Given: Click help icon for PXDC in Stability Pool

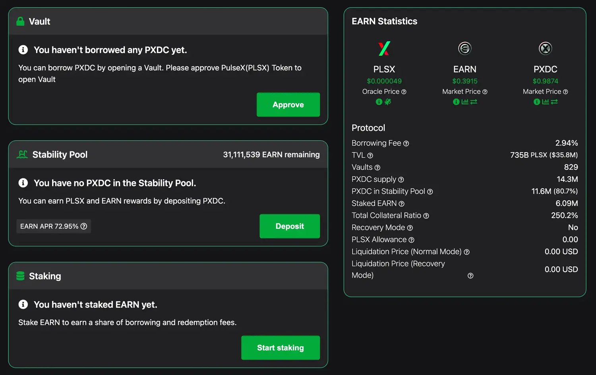Looking at the screenshot, I should pyautogui.click(x=430, y=191).
